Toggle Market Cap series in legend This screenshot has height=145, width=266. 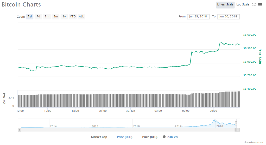click(97, 137)
